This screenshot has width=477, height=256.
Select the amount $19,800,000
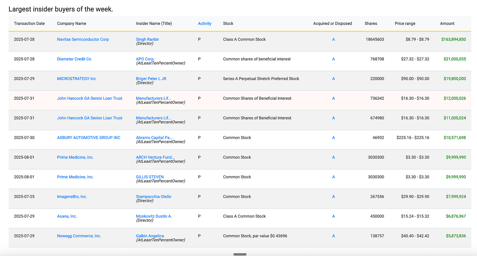click(x=455, y=79)
